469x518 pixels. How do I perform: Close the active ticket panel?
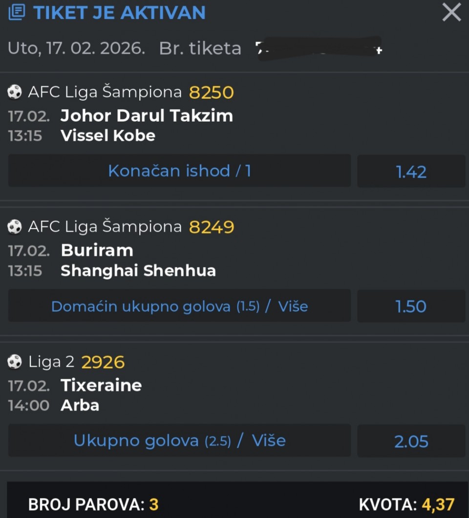[x=451, y=12]
